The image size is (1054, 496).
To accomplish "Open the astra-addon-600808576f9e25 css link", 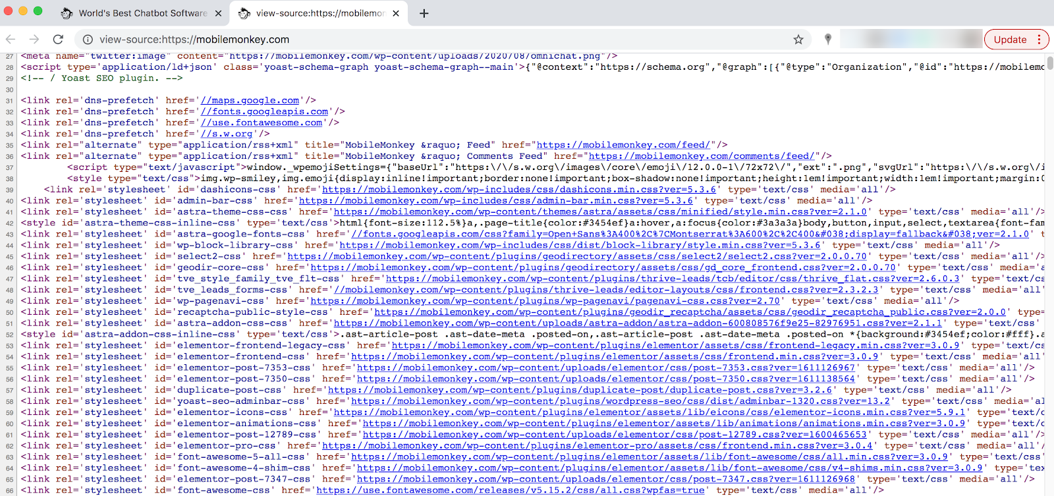I will click(638, 323).
